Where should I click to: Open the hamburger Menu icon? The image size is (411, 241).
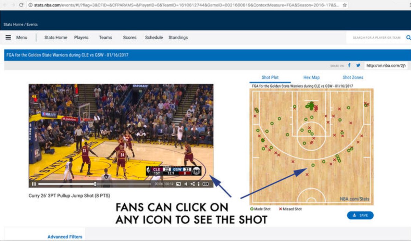pos(8,38)
